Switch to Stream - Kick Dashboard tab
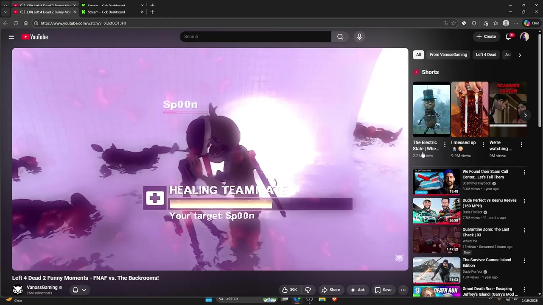 tap(112, 12)
